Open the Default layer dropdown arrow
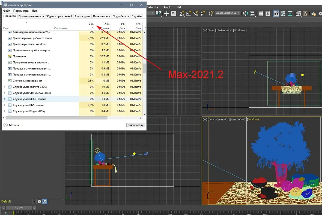Screen dimensions: 322x215 (x=34, y=202)
